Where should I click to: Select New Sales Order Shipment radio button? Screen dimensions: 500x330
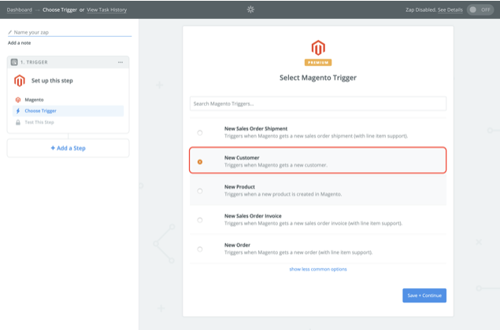click(200, 133)
